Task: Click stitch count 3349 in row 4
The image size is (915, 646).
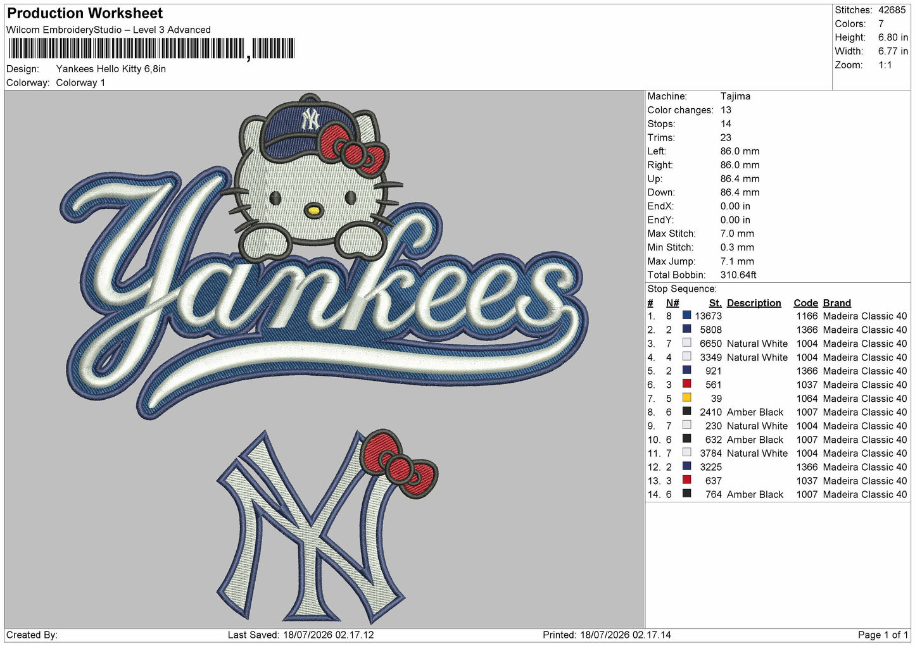Action: 710,357
